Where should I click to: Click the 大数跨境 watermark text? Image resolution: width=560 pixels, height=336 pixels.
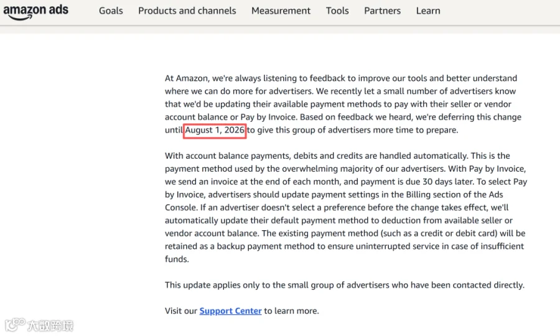tap(50, 325)
